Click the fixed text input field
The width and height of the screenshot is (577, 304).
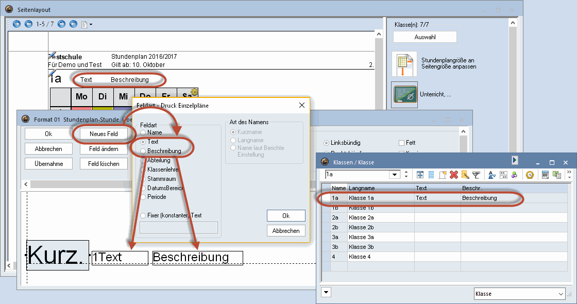pos(179,227)
